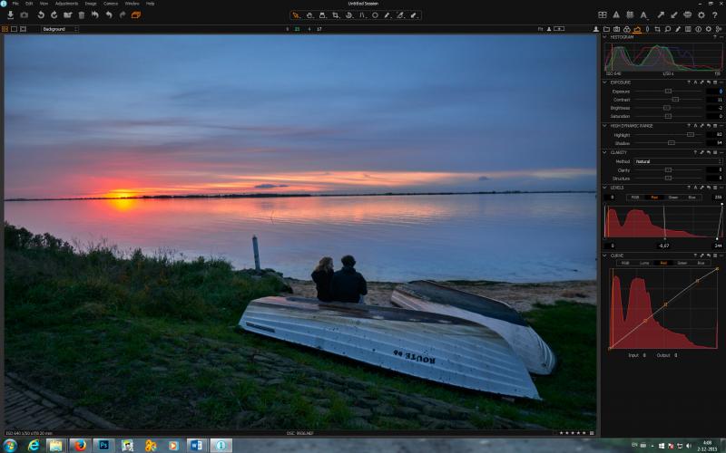
Task: Click the star rating in bottom bar
Action: click(x=573, y=433)
